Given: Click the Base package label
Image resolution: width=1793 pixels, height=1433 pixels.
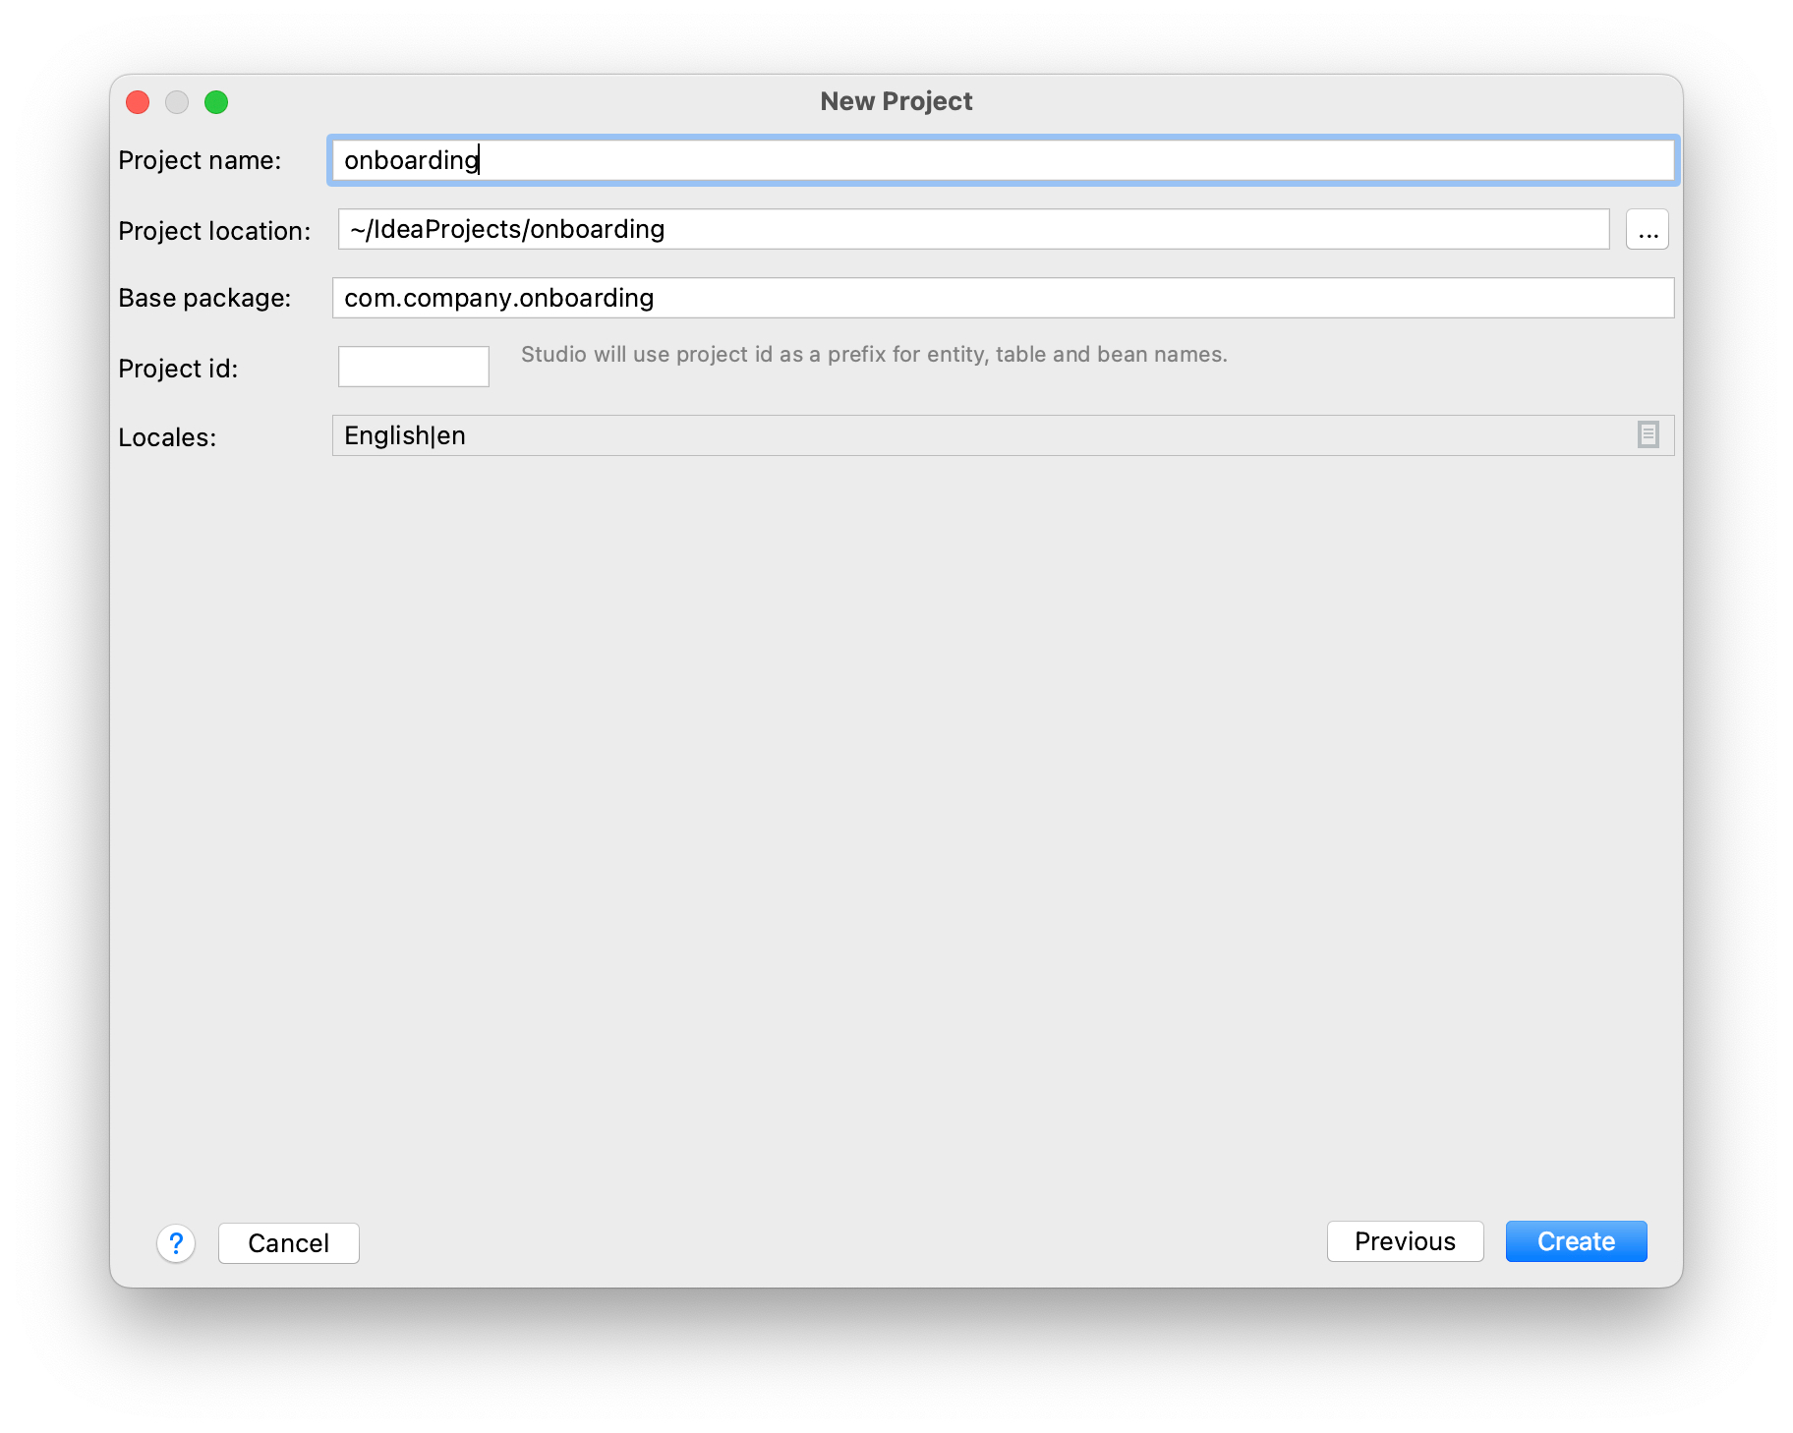Looking at the screenshot, I should 204,298.
